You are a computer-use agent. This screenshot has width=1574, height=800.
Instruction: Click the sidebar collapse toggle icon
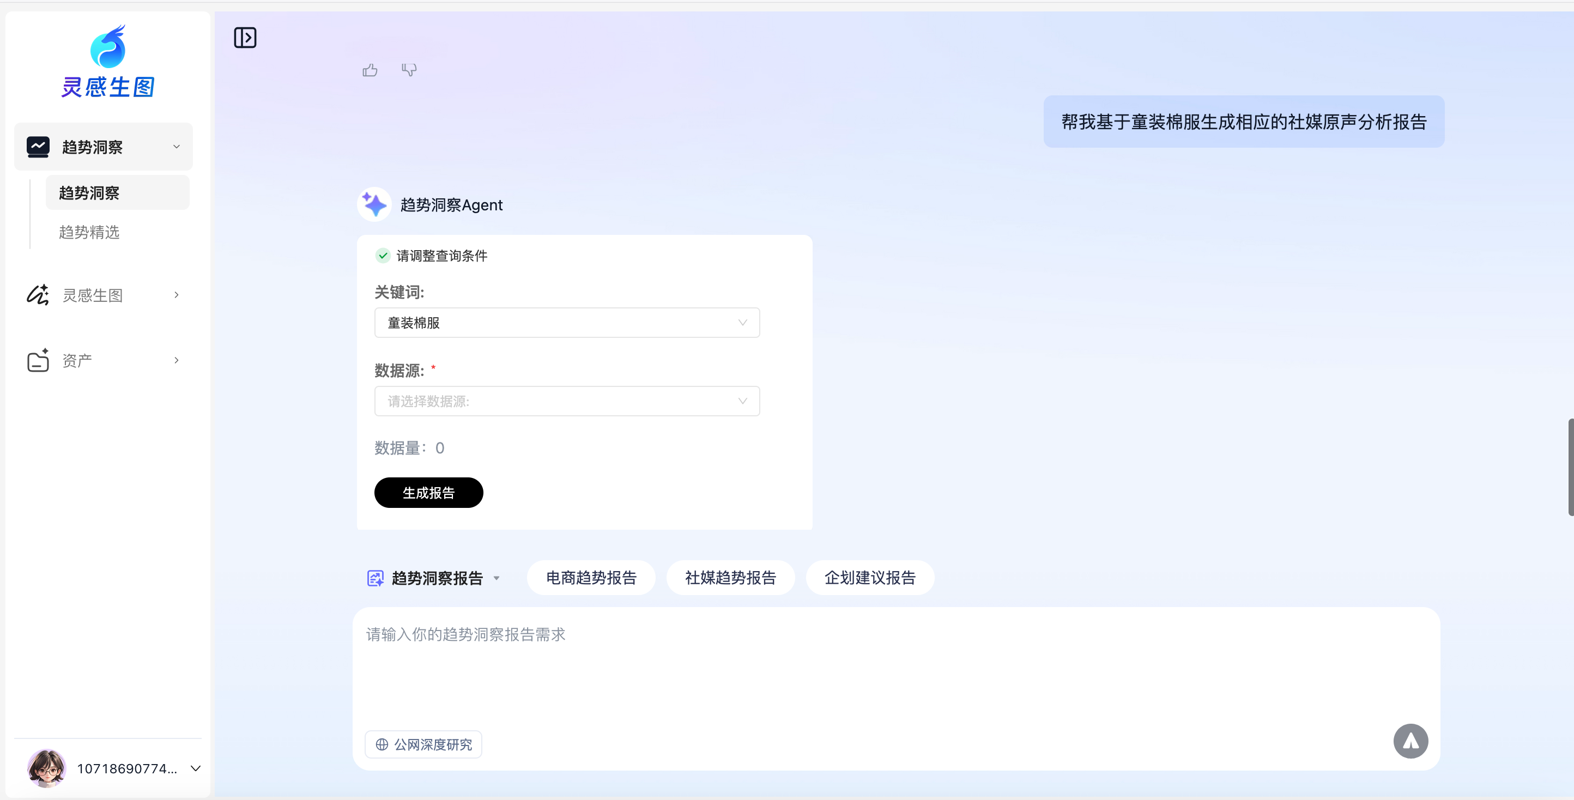(245, 38)
